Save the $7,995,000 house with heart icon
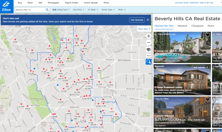This screenshot has width=222, height=132. click(x=208, y=35)
